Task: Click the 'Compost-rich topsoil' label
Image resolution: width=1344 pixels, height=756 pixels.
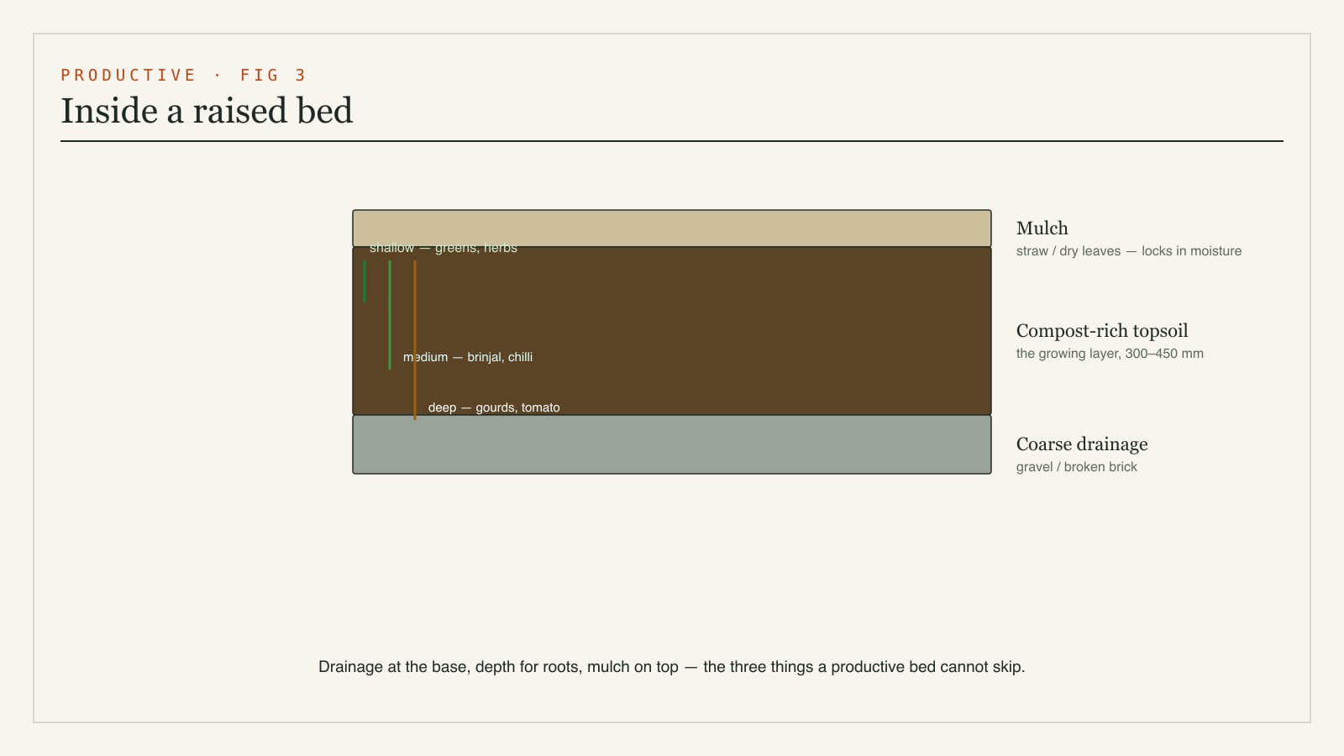Action: coord(1102,331)
